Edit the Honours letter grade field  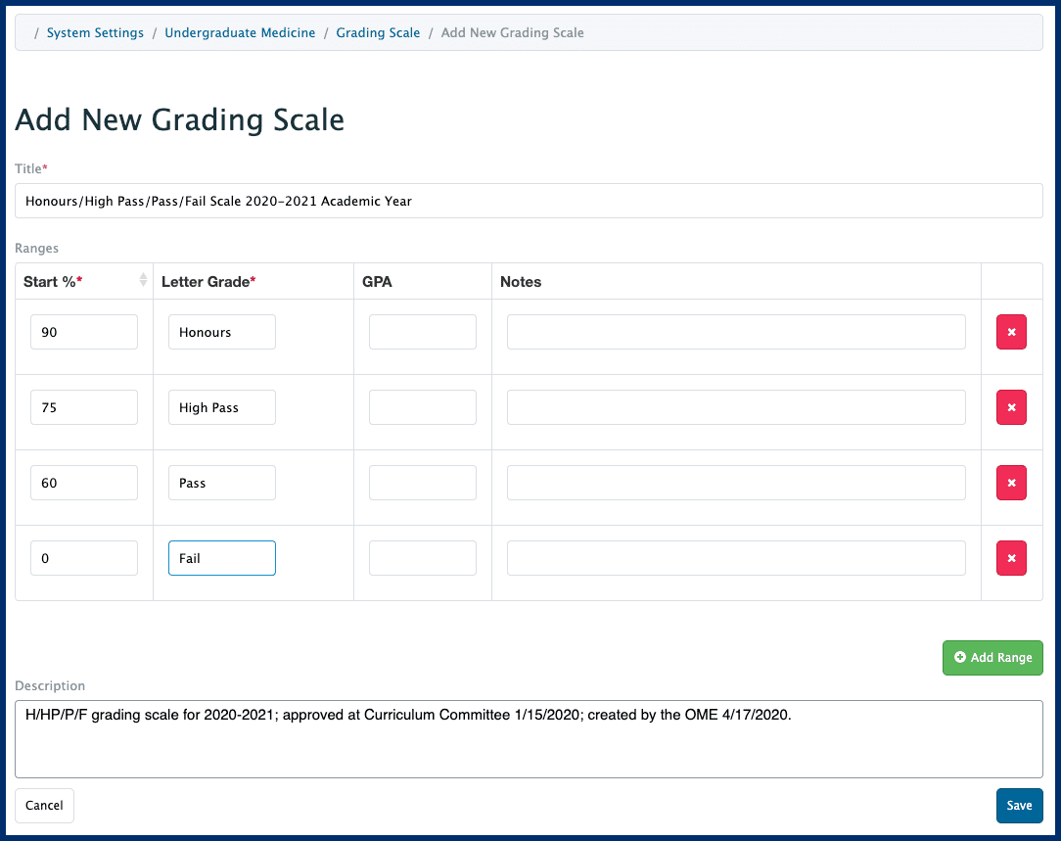click(221, 332)
